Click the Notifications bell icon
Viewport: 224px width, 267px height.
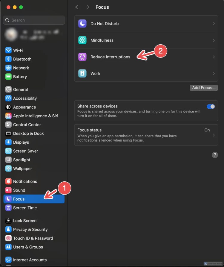coord(8,181)
